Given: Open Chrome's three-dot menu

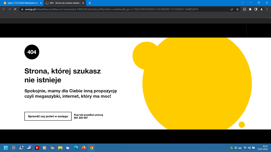Looking at the screenshot, I should pos(267,9).
